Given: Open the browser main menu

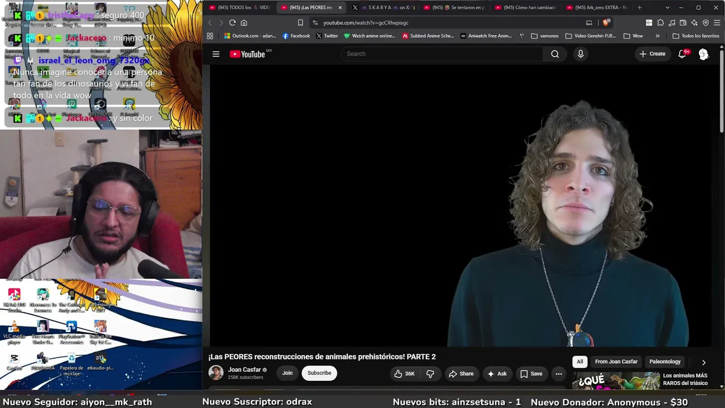Looking at the screenshot, I should (x=717, y=23).
